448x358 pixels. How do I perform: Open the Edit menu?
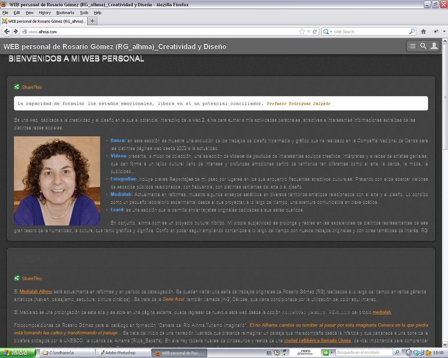[17, 13]
